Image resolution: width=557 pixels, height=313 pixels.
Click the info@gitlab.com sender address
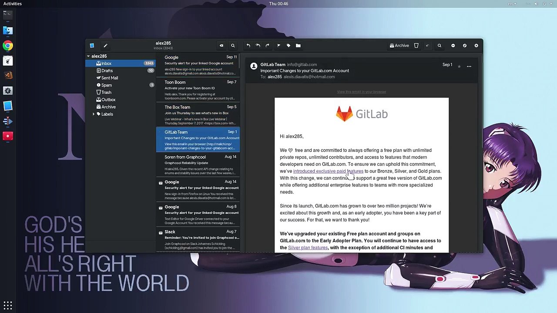(302, 65)
